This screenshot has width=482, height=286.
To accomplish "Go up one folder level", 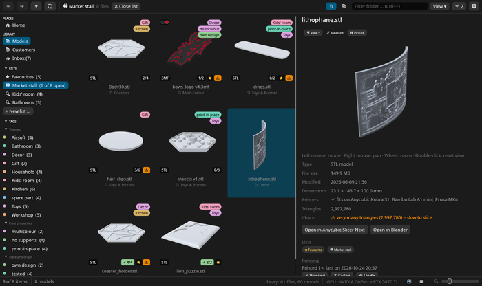I will click(x=36, y=6).
